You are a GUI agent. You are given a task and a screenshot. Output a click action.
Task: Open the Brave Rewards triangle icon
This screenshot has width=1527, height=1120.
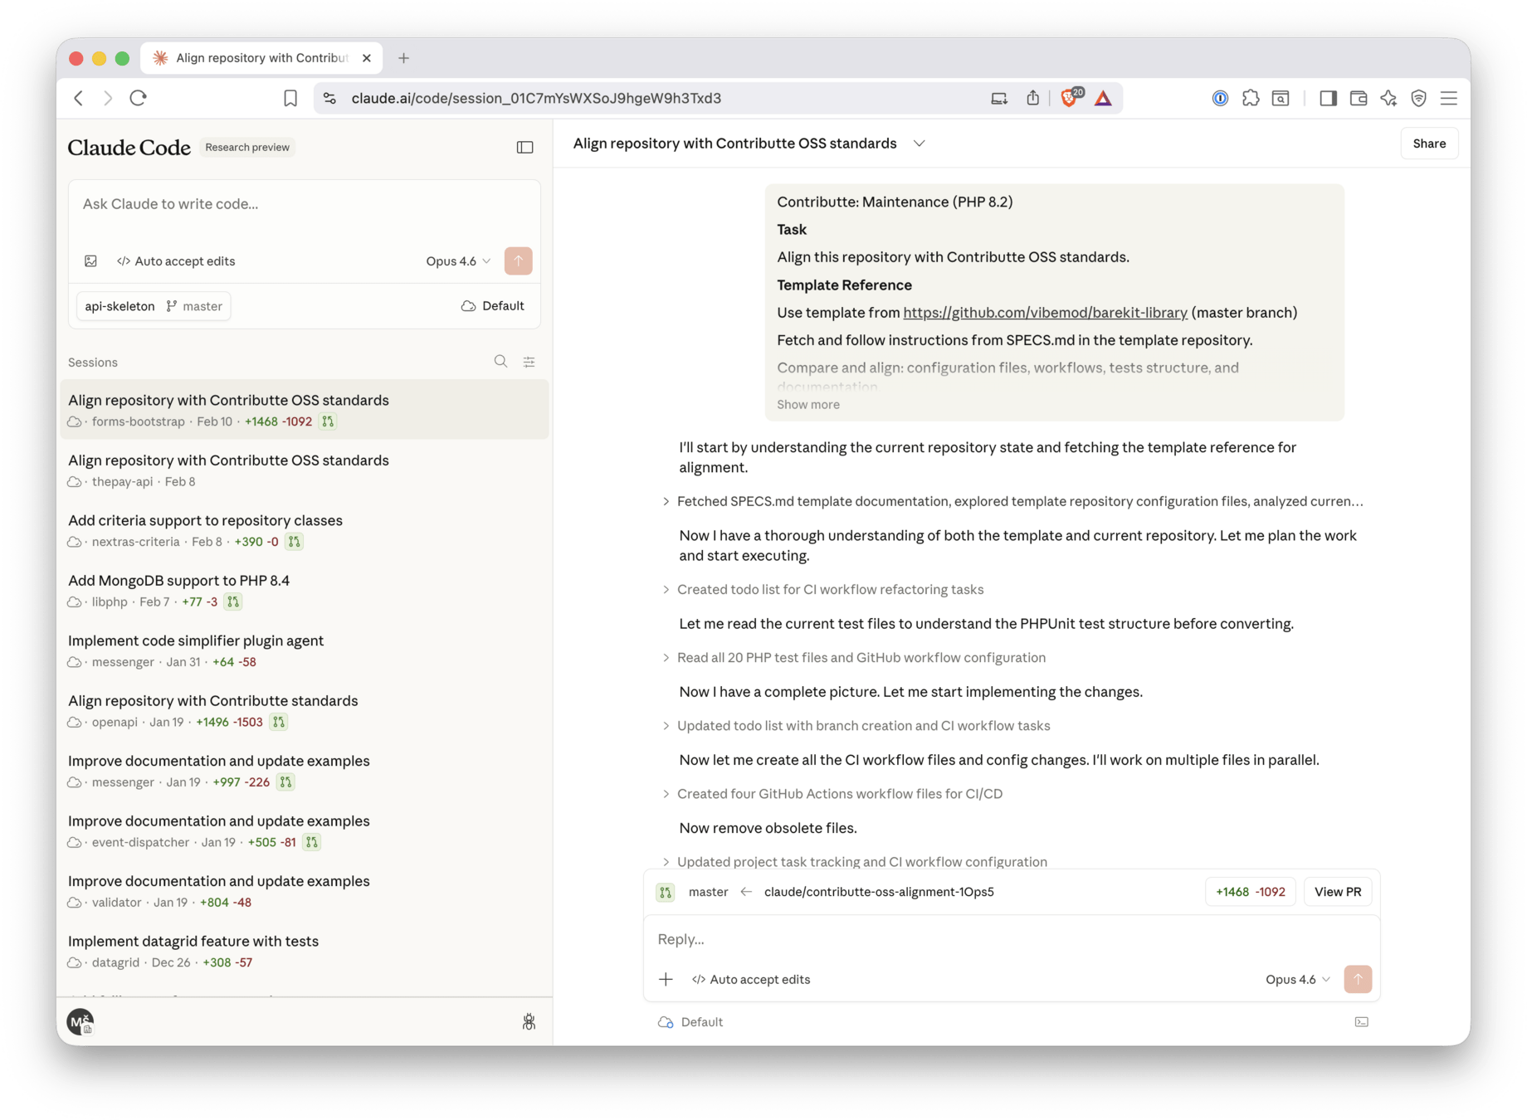(1103, 99)
